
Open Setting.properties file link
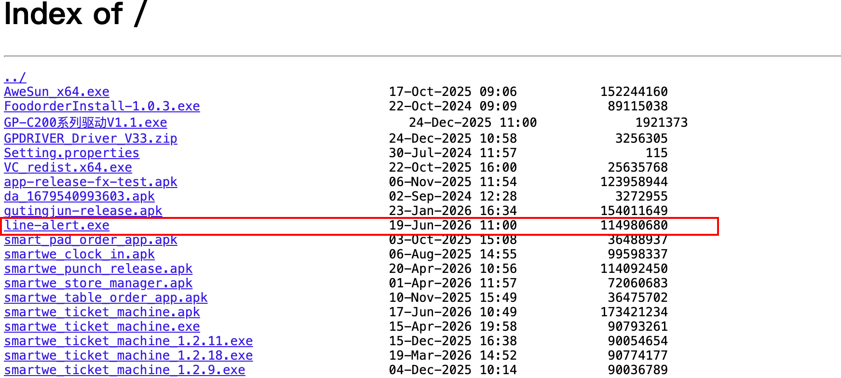pos(71,153)
